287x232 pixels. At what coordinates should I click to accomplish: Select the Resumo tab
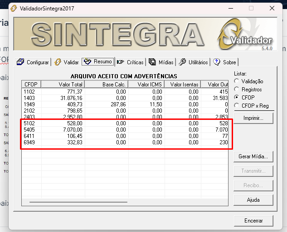[98, 62]
